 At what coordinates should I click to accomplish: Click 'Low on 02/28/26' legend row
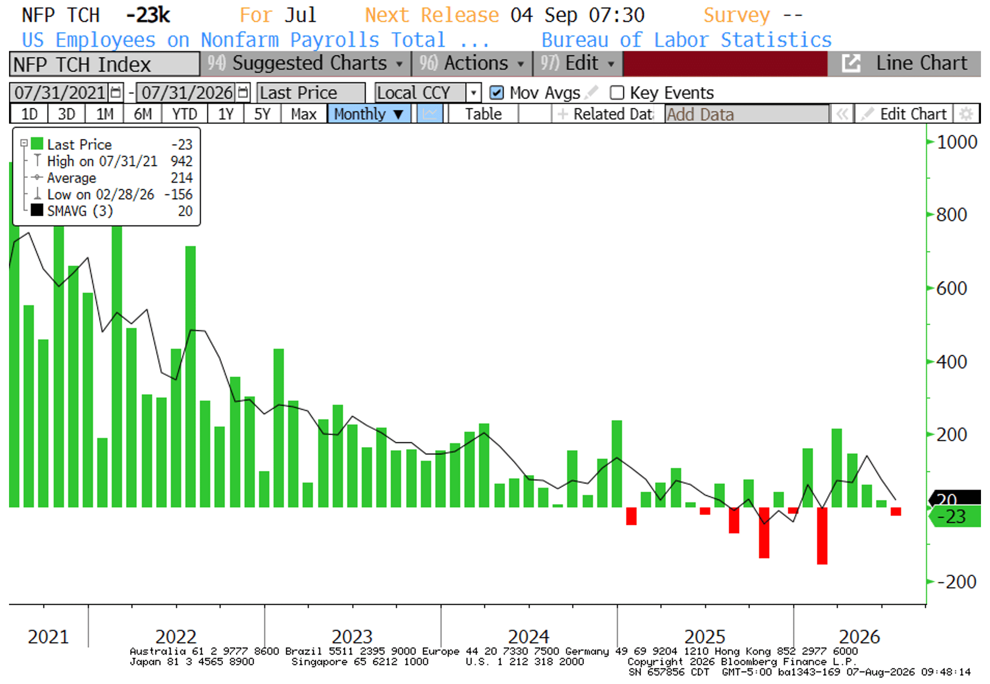tap(120, 194)
